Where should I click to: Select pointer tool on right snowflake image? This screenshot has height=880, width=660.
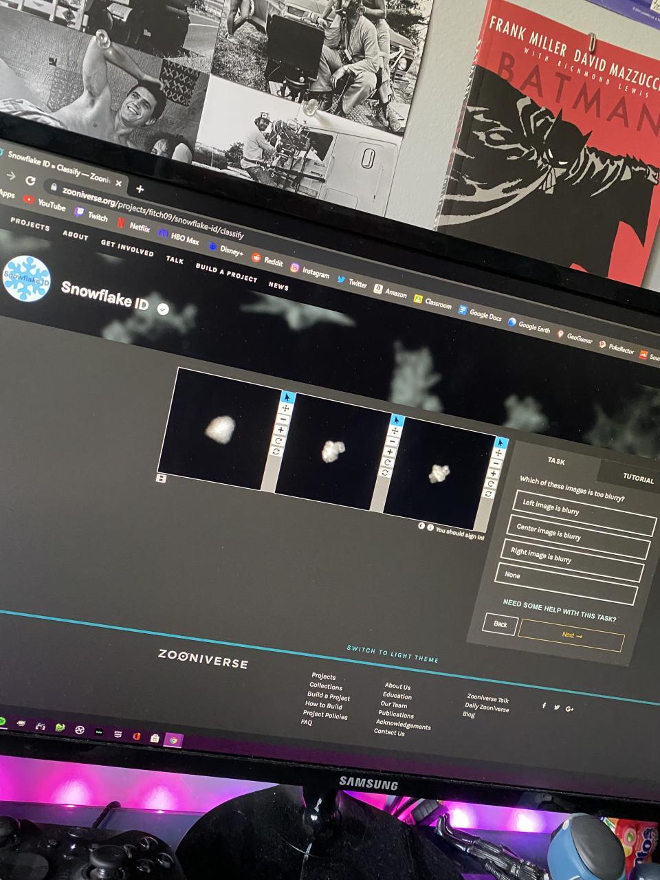(501, 443)
